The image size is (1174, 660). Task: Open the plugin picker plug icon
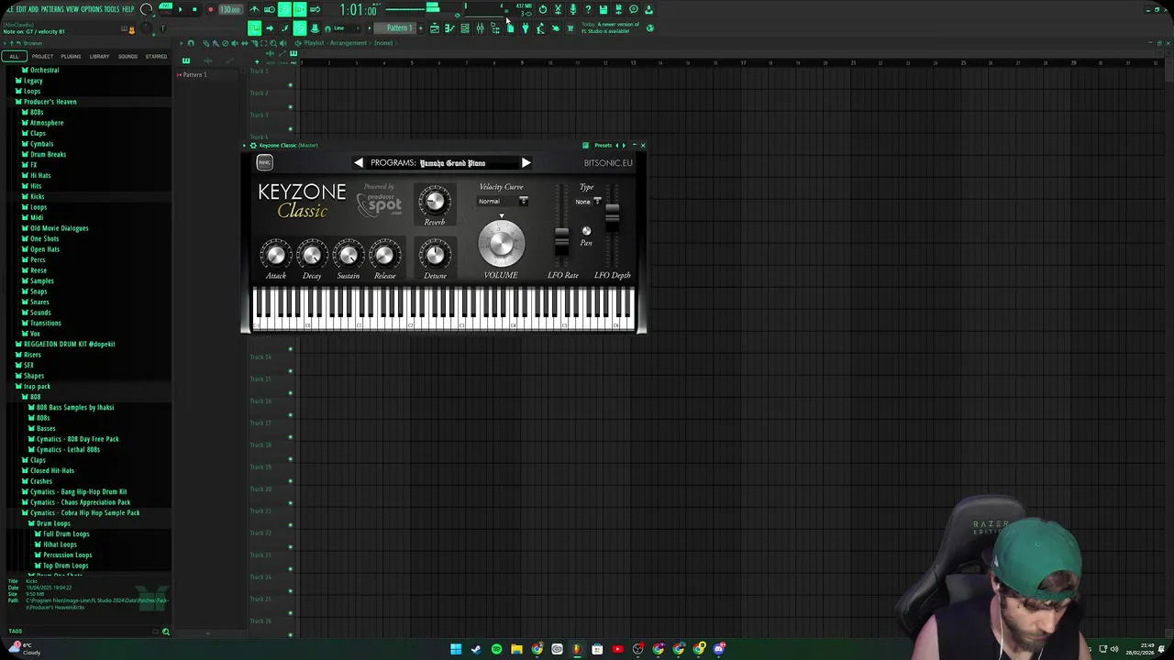point(526,28)
